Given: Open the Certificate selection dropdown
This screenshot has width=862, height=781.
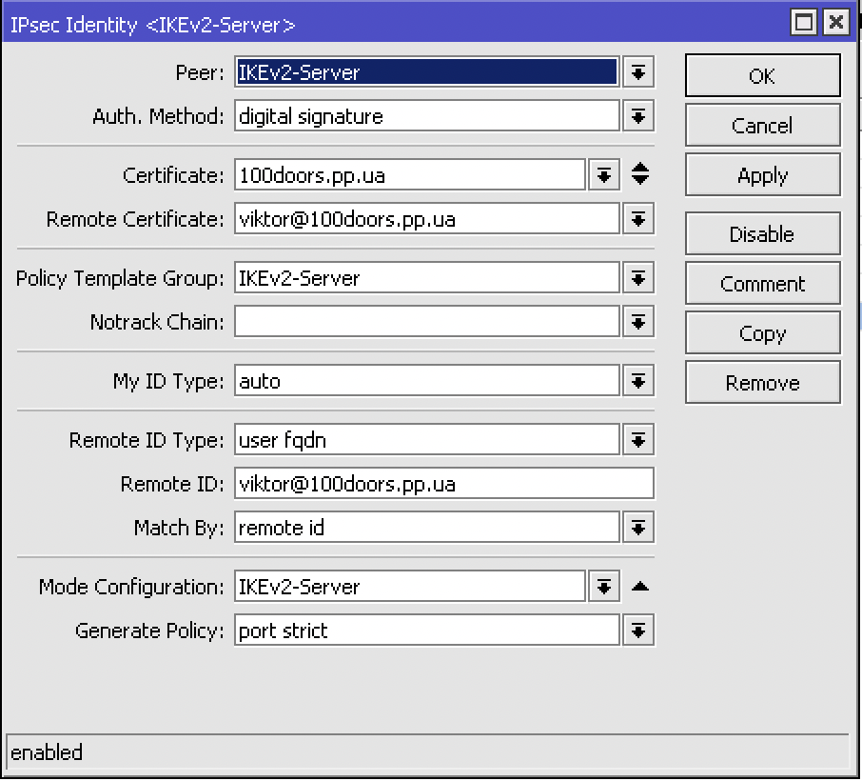Looking at the screenshot, I should (x=604, y=174).
